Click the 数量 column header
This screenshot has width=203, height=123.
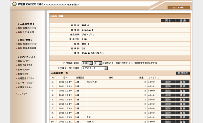pyautogui.click(x=141, y=78)
